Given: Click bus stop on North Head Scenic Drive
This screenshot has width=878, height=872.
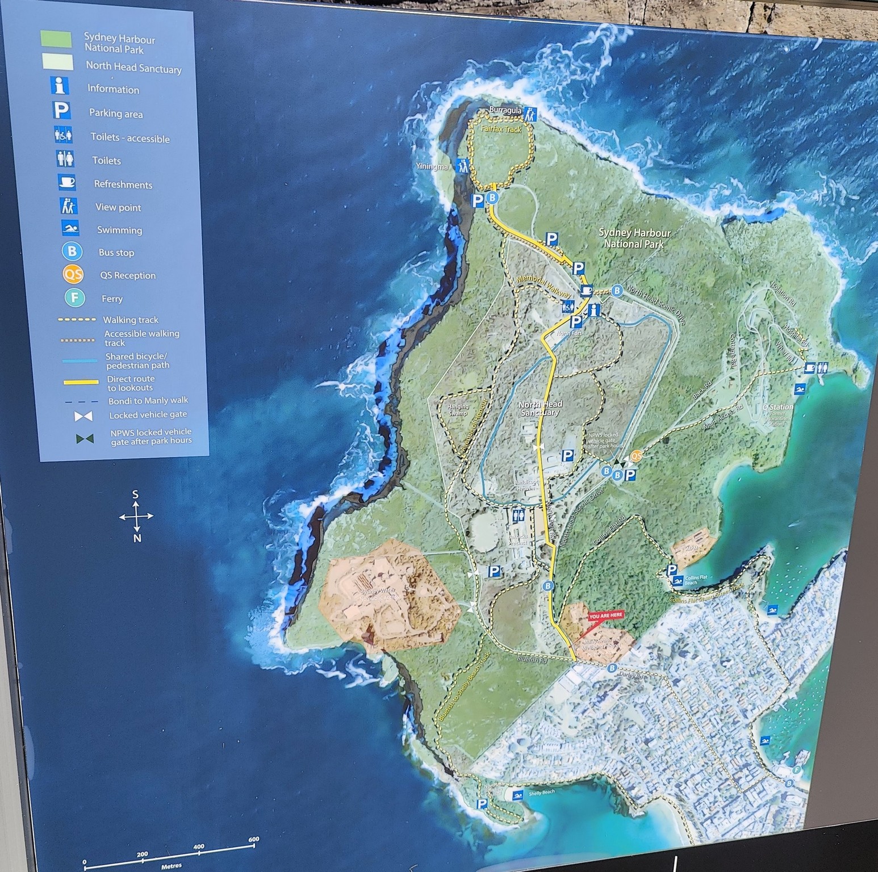Looking at the screenshot, I should point(617,291).
